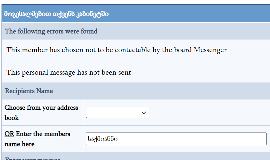Viewport: 270px width, 160px height.
Task: Open the address book dropdown
Action: tap(117, 113)
